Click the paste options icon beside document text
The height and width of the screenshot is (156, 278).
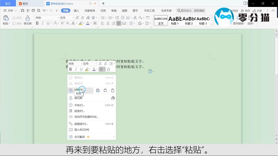(x=150, y=71)
